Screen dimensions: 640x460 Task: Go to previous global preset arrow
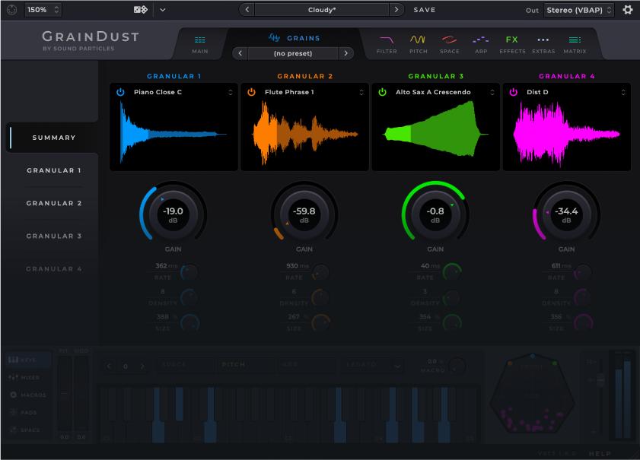(x=247, y=9)
